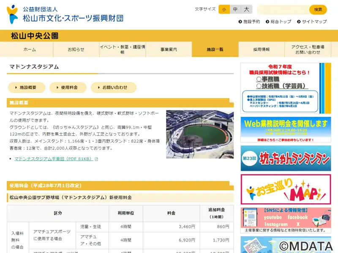This screenshot has width=338, height=253.
Task: Open the お知らせ navigation tab
Action: (x=76, y=49)
